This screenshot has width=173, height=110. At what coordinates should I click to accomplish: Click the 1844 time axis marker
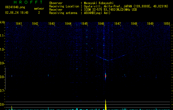click(68, 24)
